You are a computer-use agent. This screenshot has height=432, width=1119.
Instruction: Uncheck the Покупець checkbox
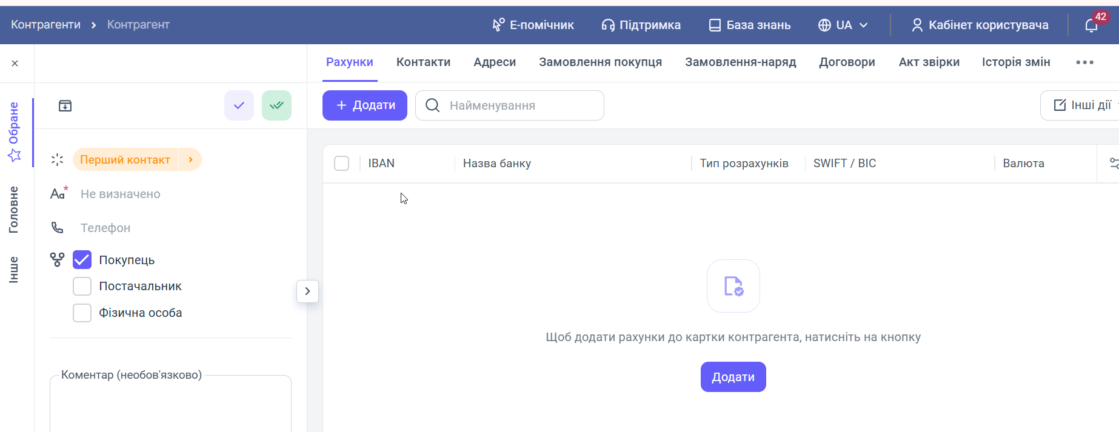click(82, 260)
